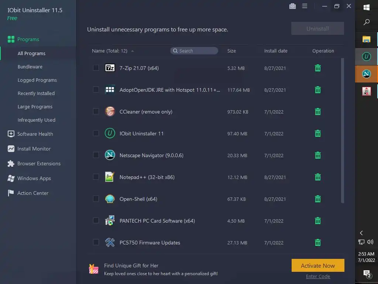Viewport: 378px width, 284px height.
Task: Remove Netscape Navigator using its trash icon
Action: point(318,155)
